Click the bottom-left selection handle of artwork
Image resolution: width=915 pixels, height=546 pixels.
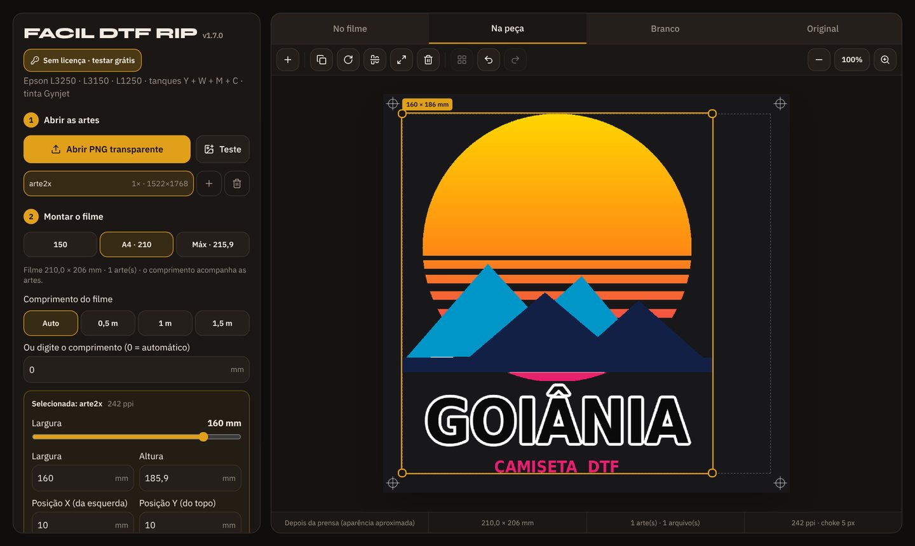tap(402, 473)
